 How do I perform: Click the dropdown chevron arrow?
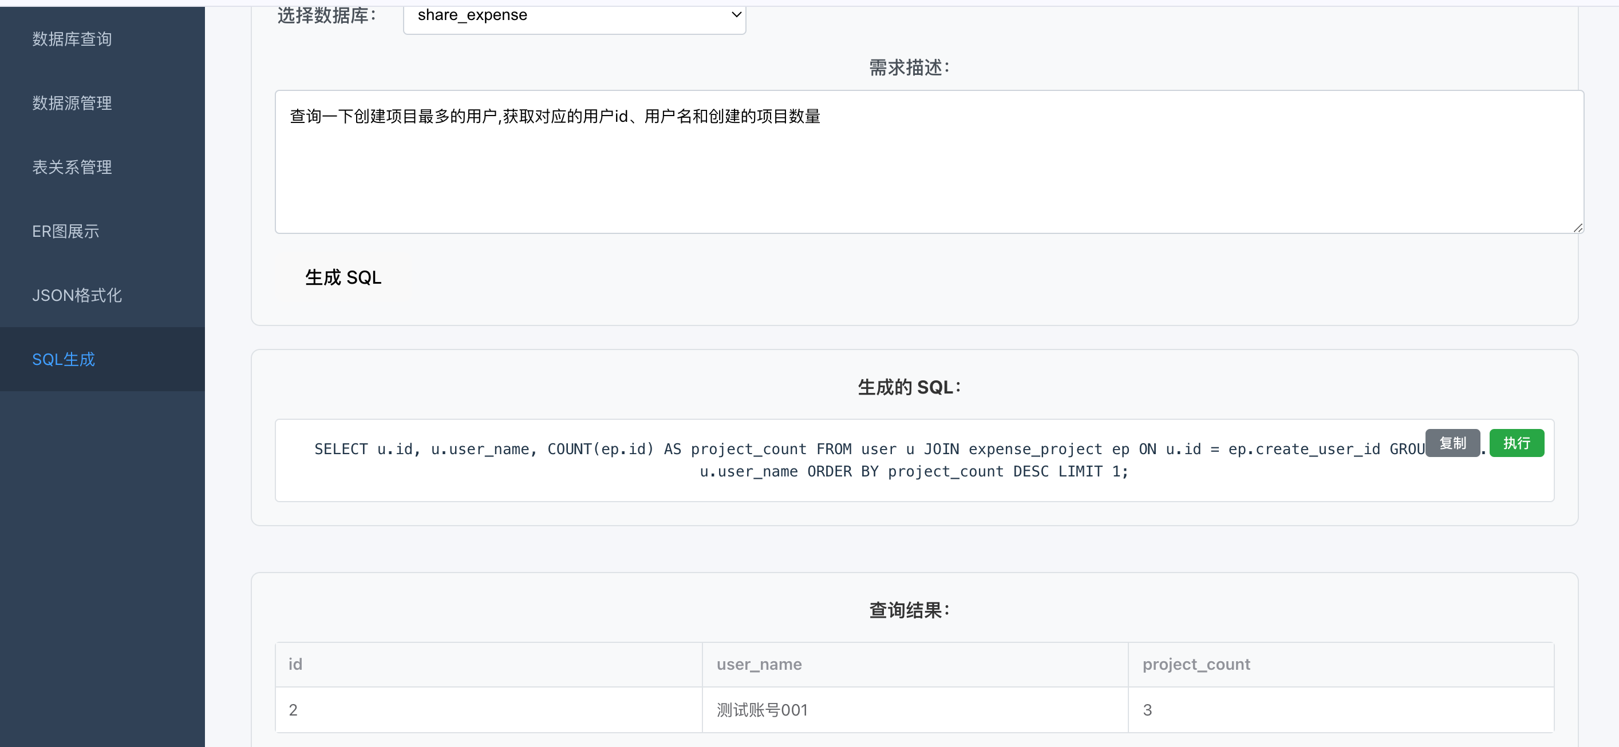pyautogui.click(x=736, y=14)
